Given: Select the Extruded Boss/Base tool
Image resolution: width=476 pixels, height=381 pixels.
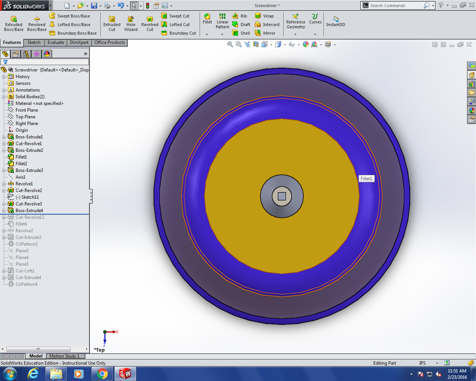Looking at the screenshot, I should tap(14, 24).
